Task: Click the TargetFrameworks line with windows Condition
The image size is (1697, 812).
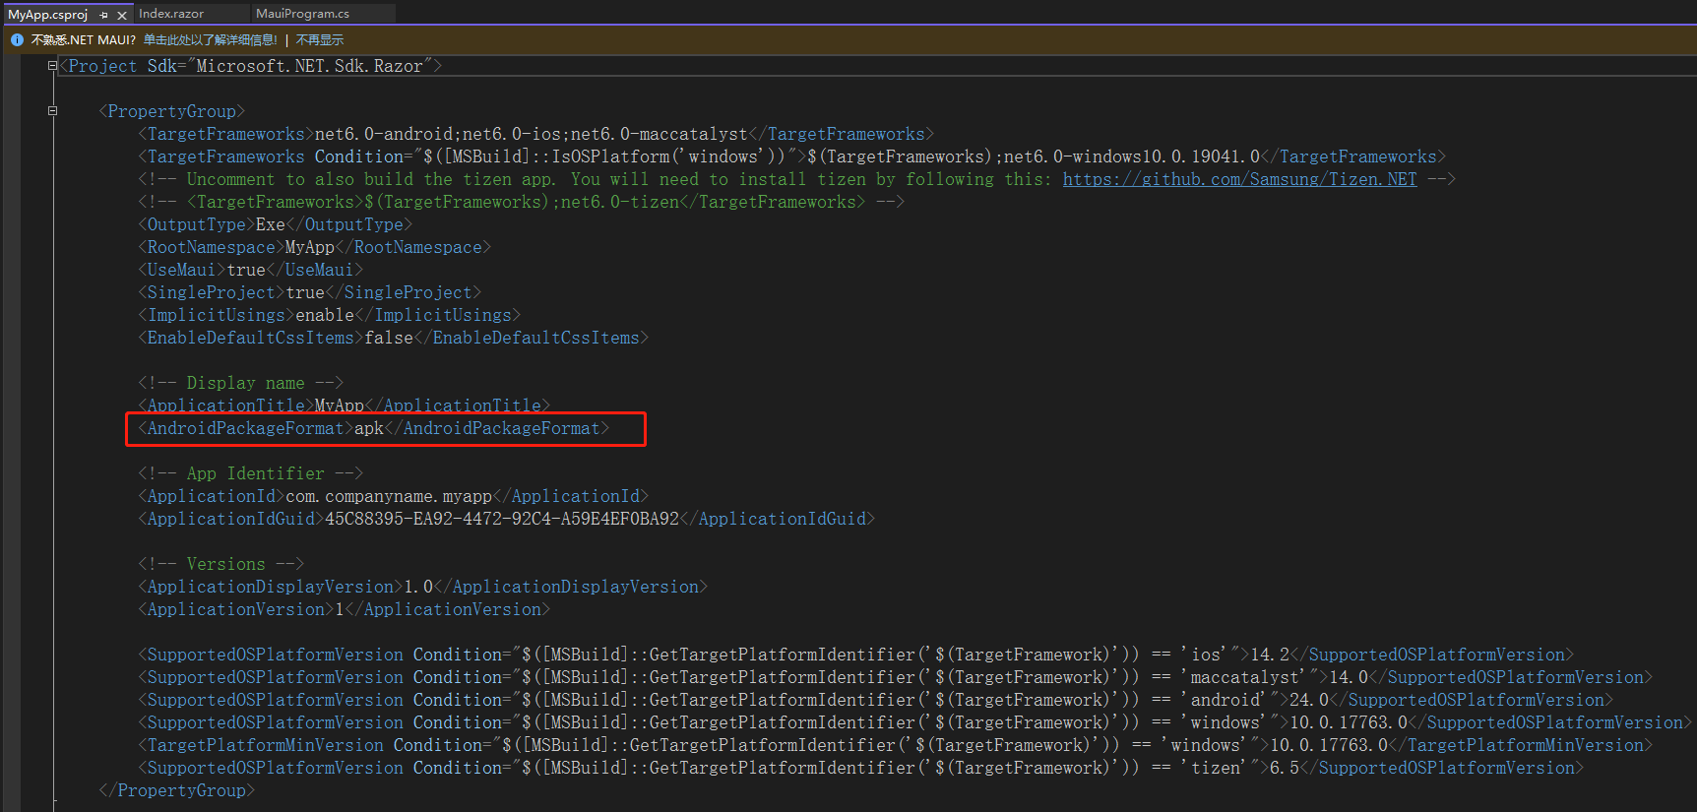Action: [792, 156]
